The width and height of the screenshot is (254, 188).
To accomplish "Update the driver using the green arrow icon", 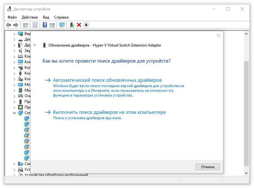I will (72, 25).
